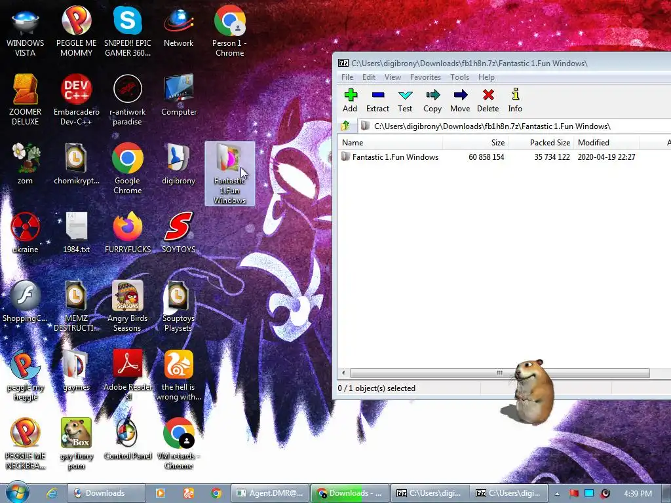Open the View menu in 7-Zip

point(393,77)
